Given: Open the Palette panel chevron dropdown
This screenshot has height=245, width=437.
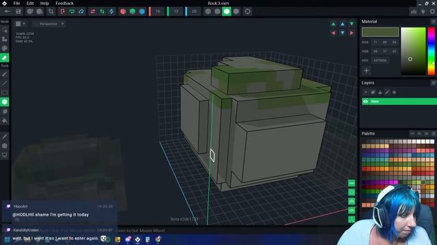Looking at the screenshot, I should tap(412, 133).
